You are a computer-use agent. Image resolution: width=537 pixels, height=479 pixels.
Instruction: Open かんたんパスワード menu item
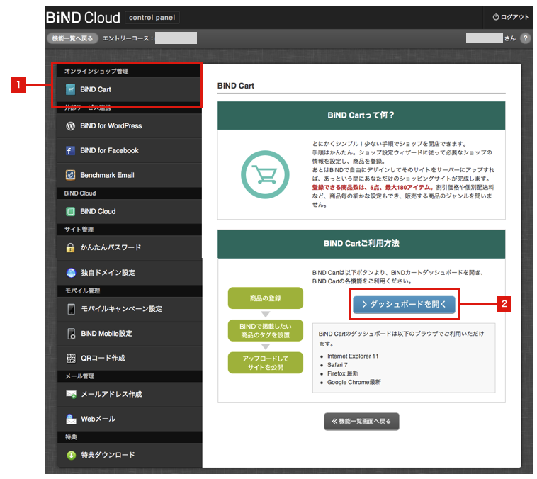(129, 247)
